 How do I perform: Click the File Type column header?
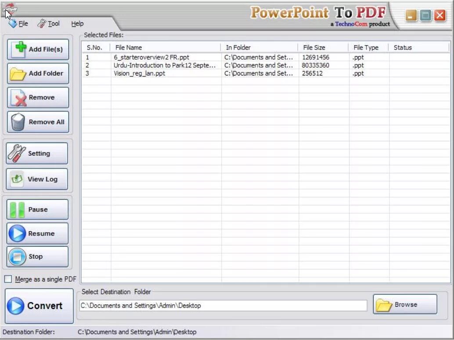pos(368,47)
